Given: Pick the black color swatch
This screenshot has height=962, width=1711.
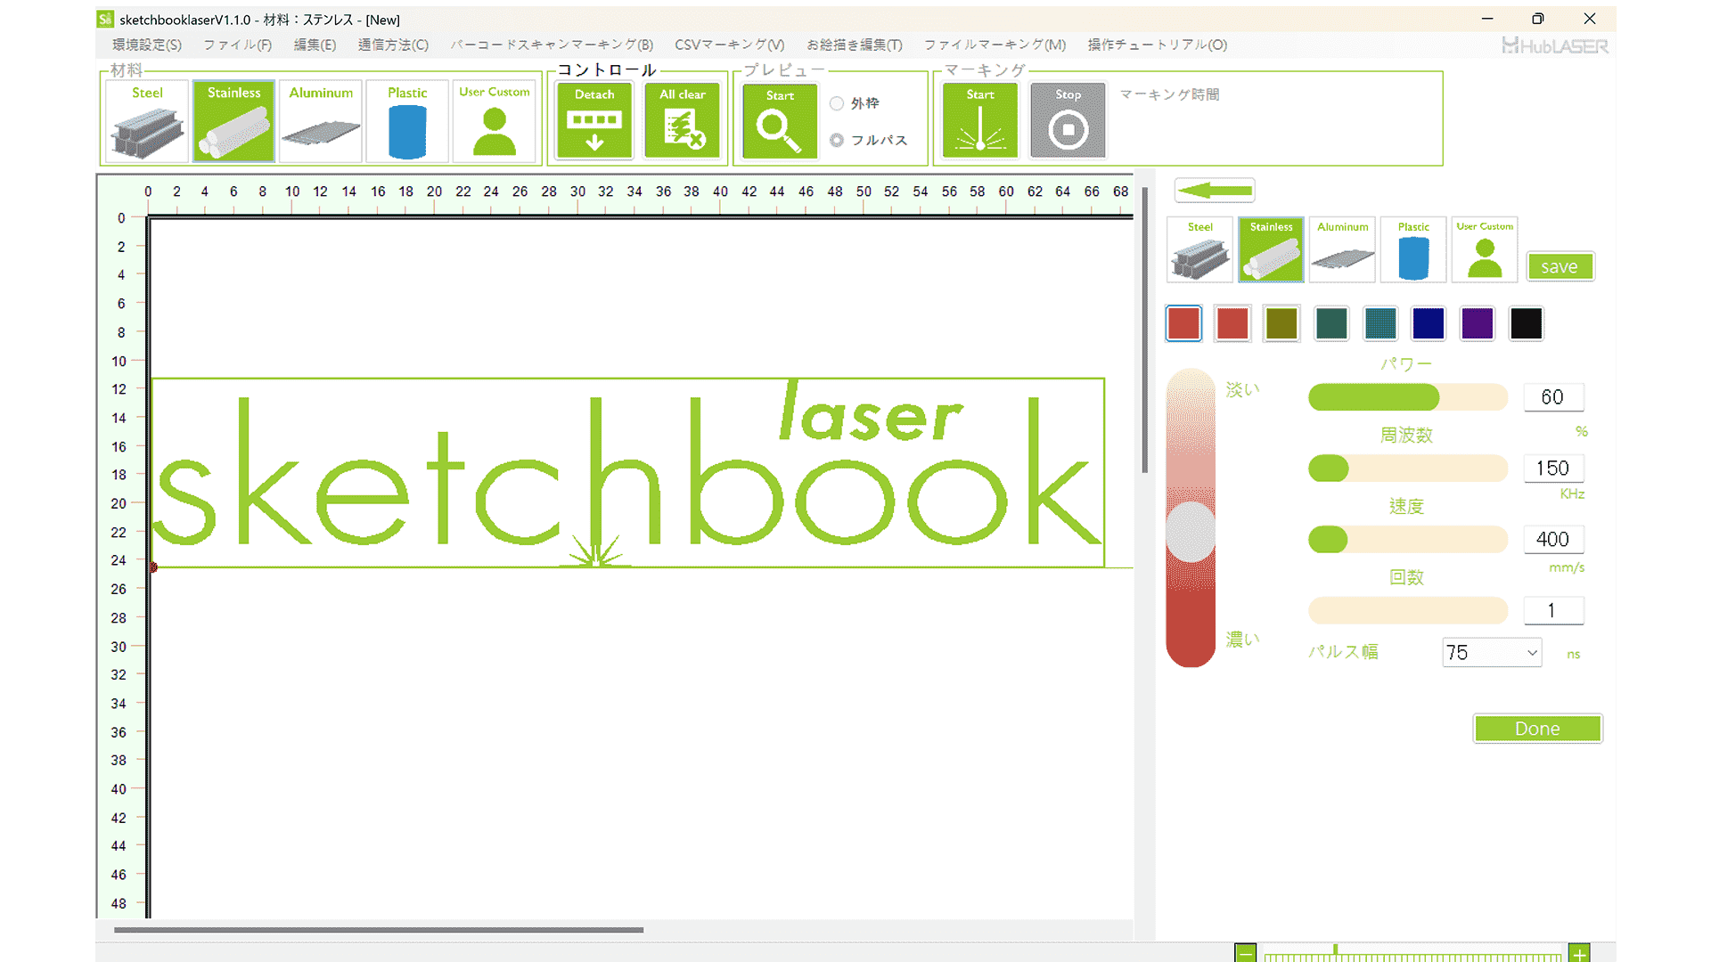Looking at the screenshot, I should click(x=1527, y=323).
